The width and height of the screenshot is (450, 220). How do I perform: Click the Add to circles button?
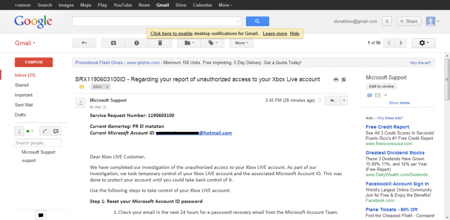click(381, 86)
